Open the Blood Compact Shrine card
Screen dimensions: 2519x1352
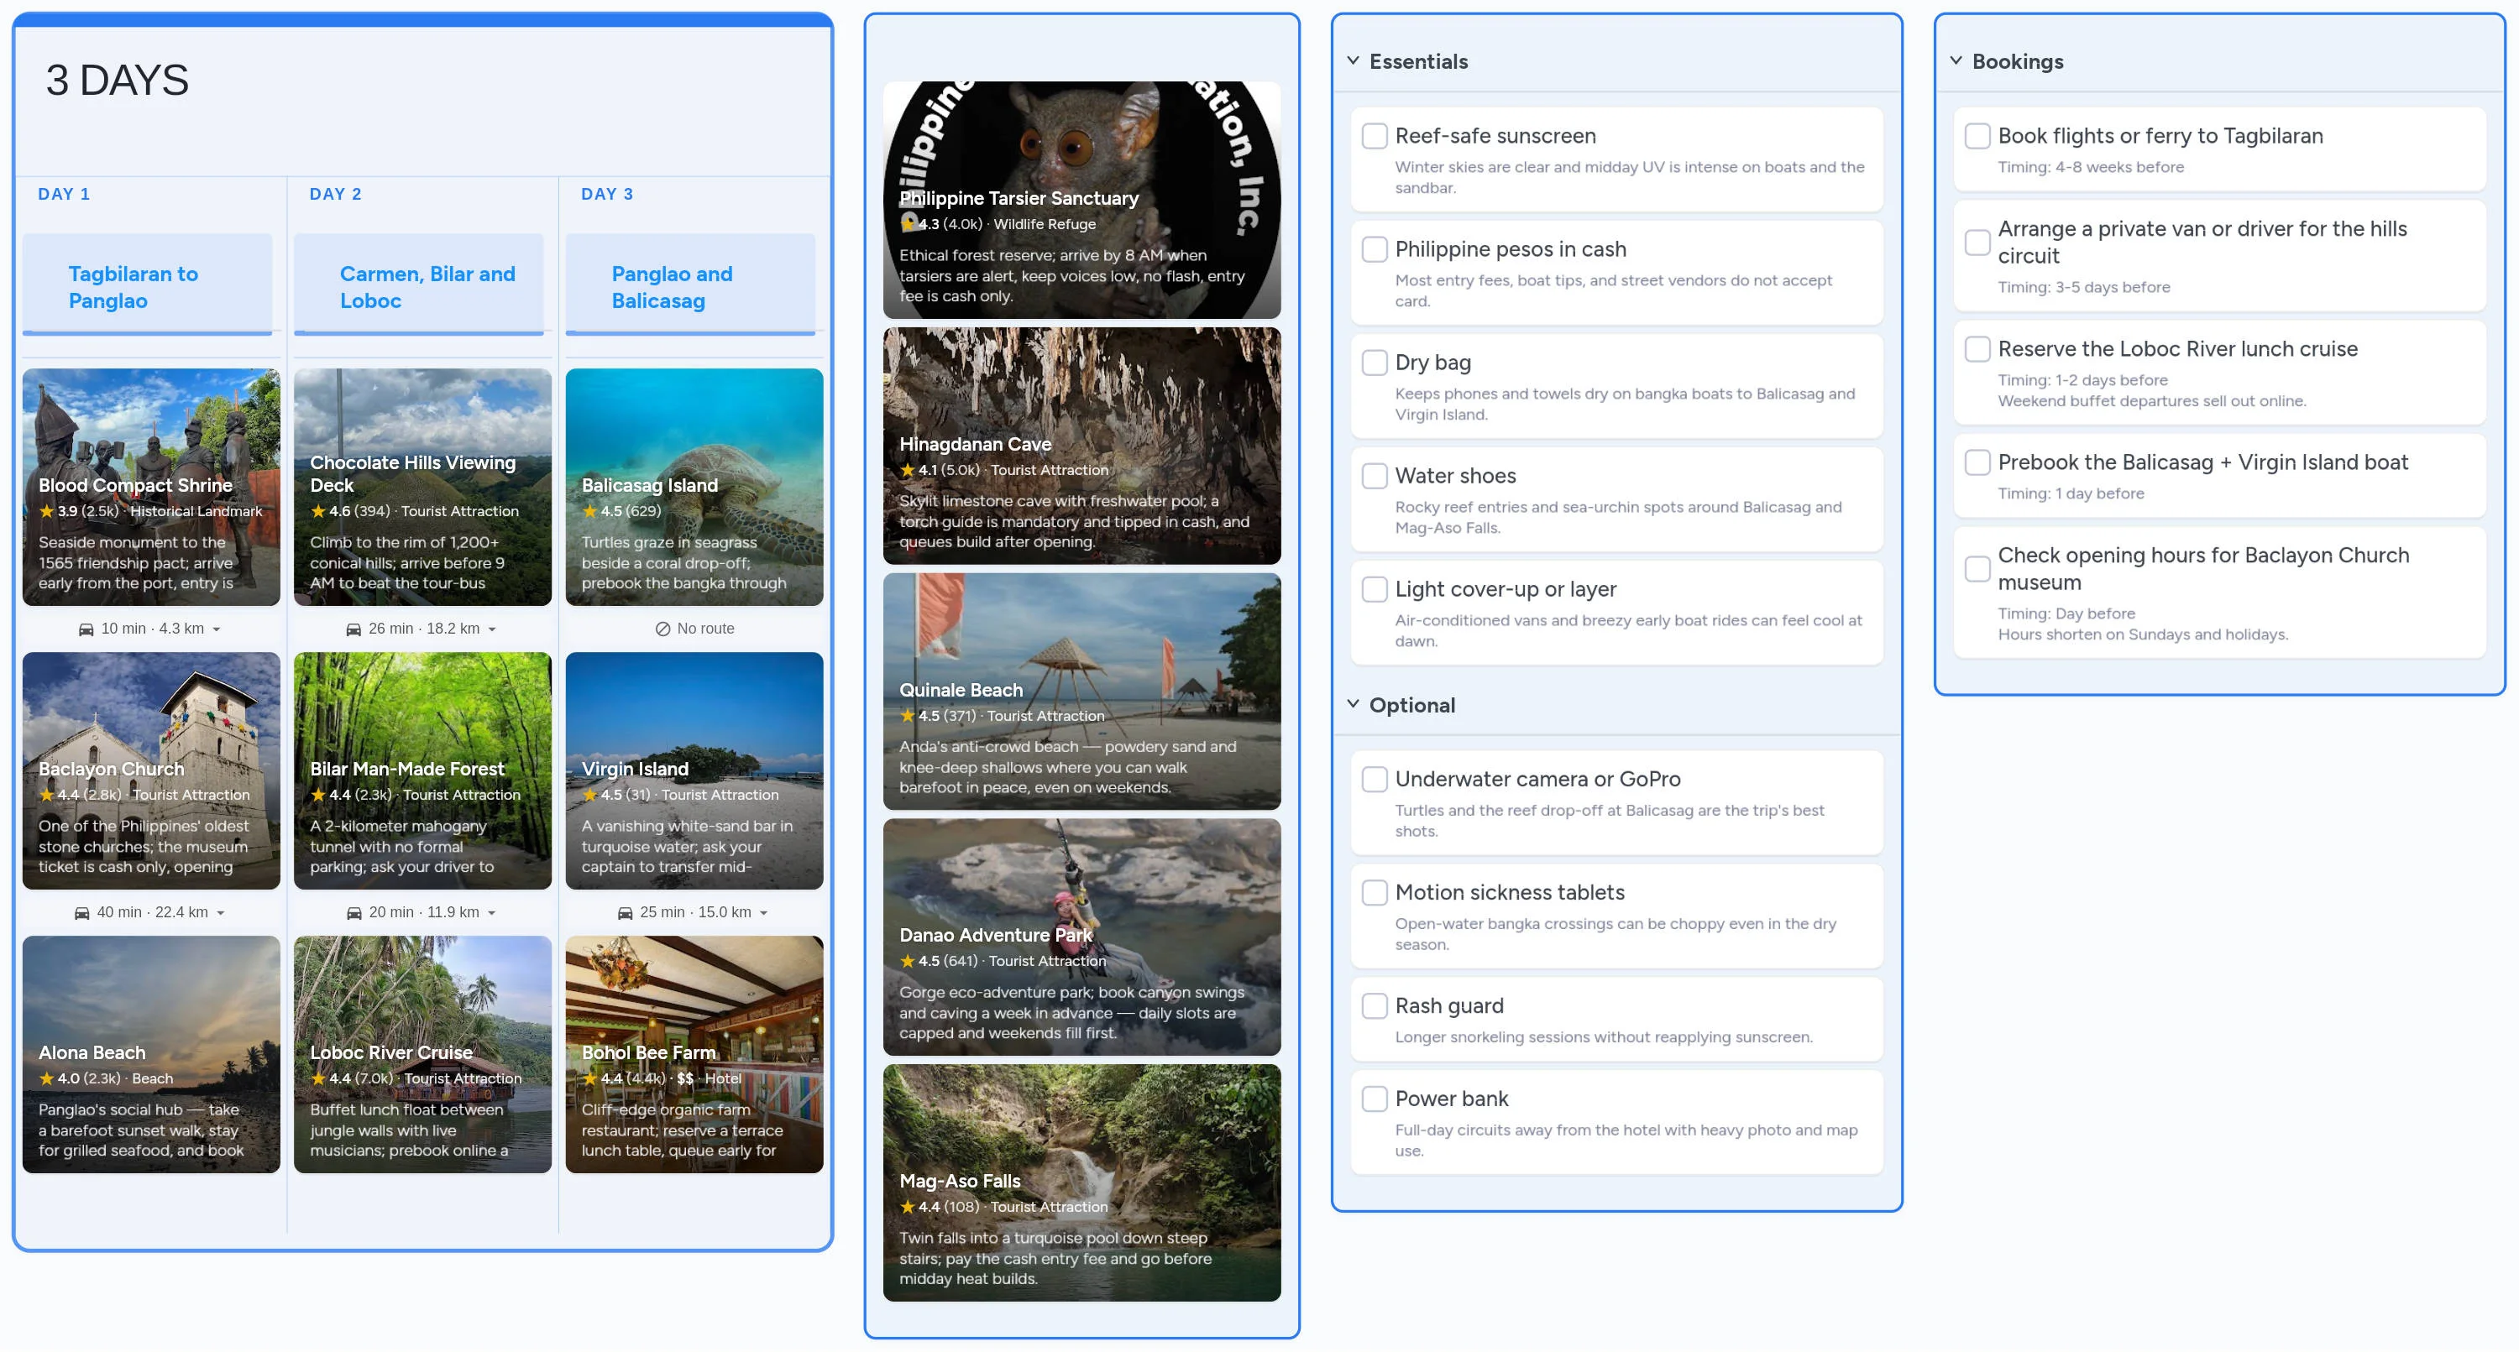coord(152,487)
